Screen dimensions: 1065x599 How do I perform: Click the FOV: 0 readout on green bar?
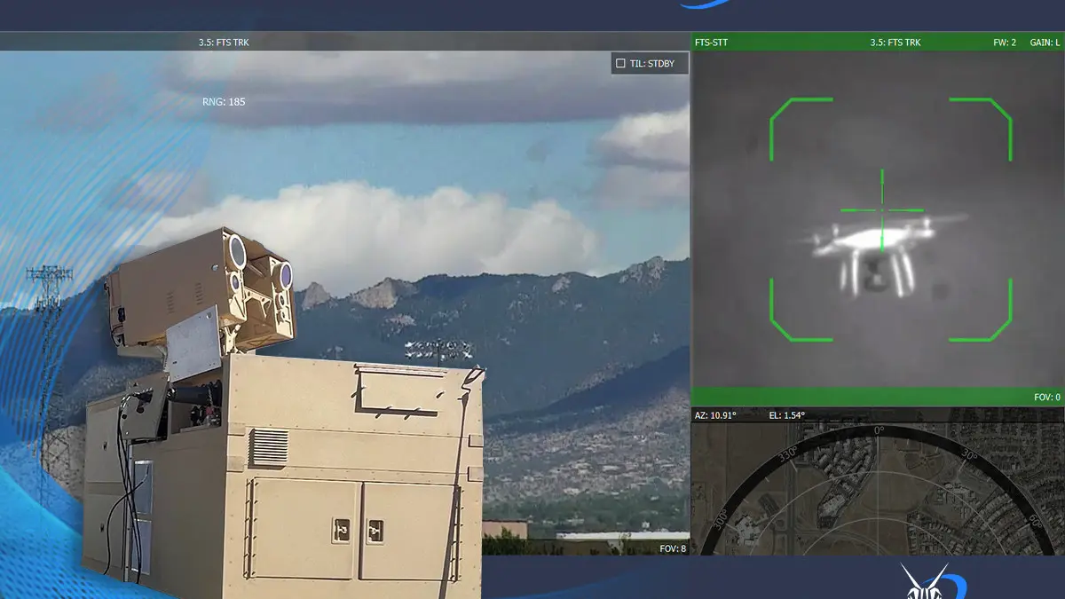tap(1047, 397)
